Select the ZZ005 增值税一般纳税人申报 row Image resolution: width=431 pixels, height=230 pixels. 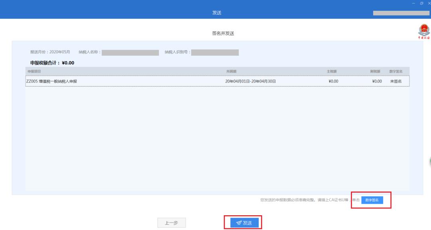click(120, 81)
